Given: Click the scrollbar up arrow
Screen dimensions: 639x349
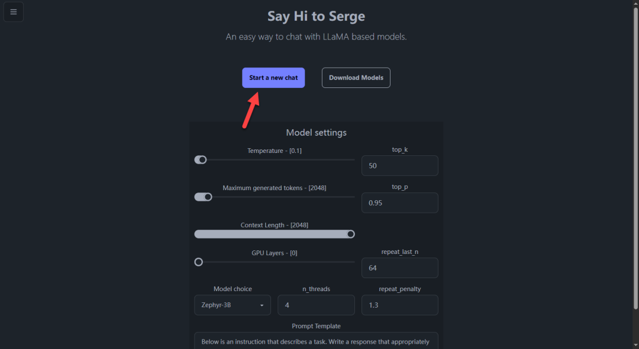Looking at the screenshot, I should (x=635, y=3).
